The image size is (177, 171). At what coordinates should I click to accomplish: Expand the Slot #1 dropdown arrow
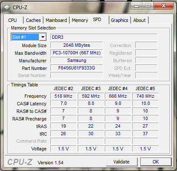pos(43,37)
